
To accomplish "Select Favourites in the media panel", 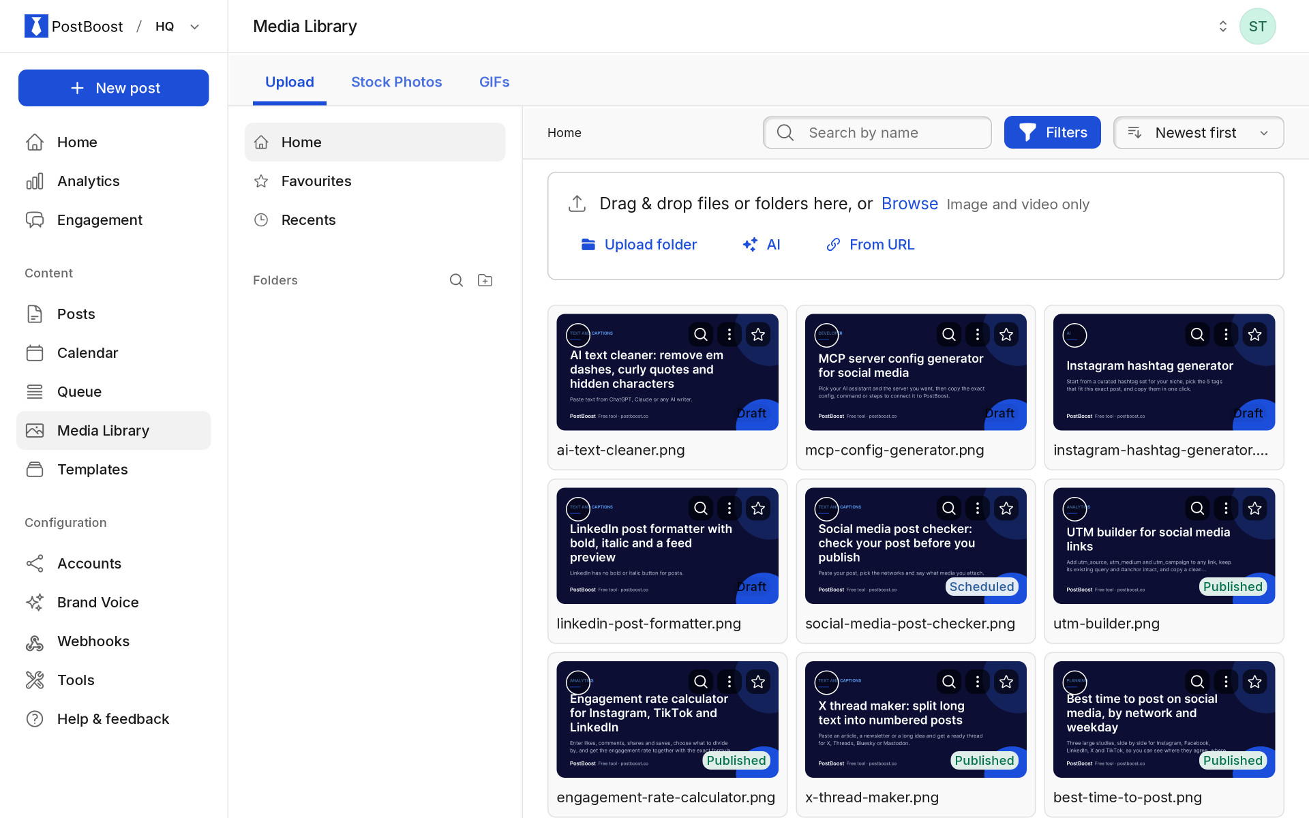I will tap(374, 181).
